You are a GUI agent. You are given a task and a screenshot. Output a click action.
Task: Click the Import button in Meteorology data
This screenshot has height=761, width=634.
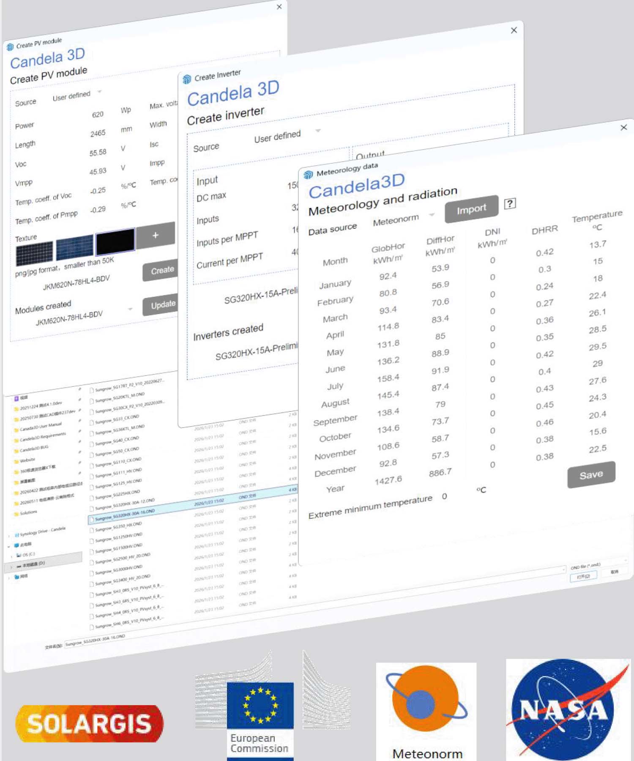tap(471, 209)
